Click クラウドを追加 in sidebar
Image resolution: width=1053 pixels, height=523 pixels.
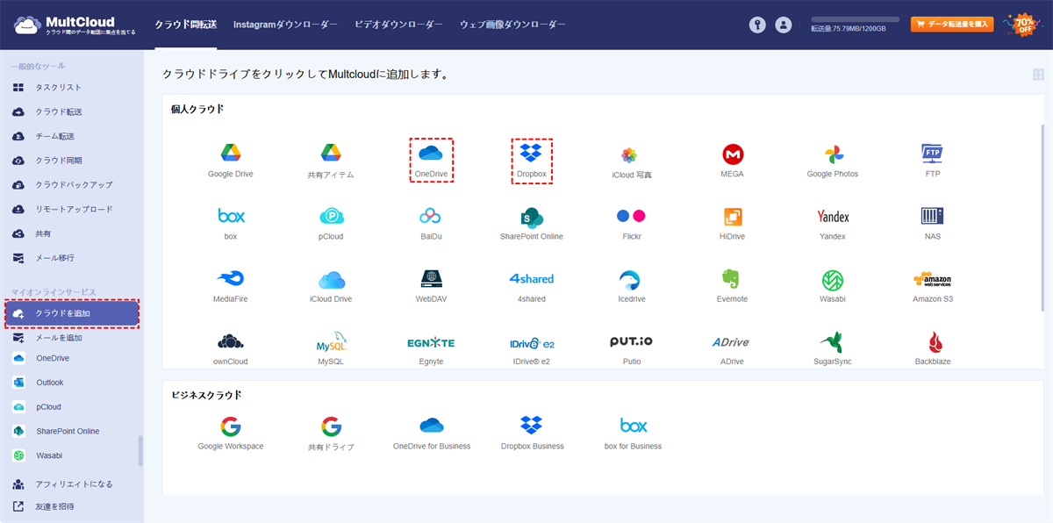72,313
